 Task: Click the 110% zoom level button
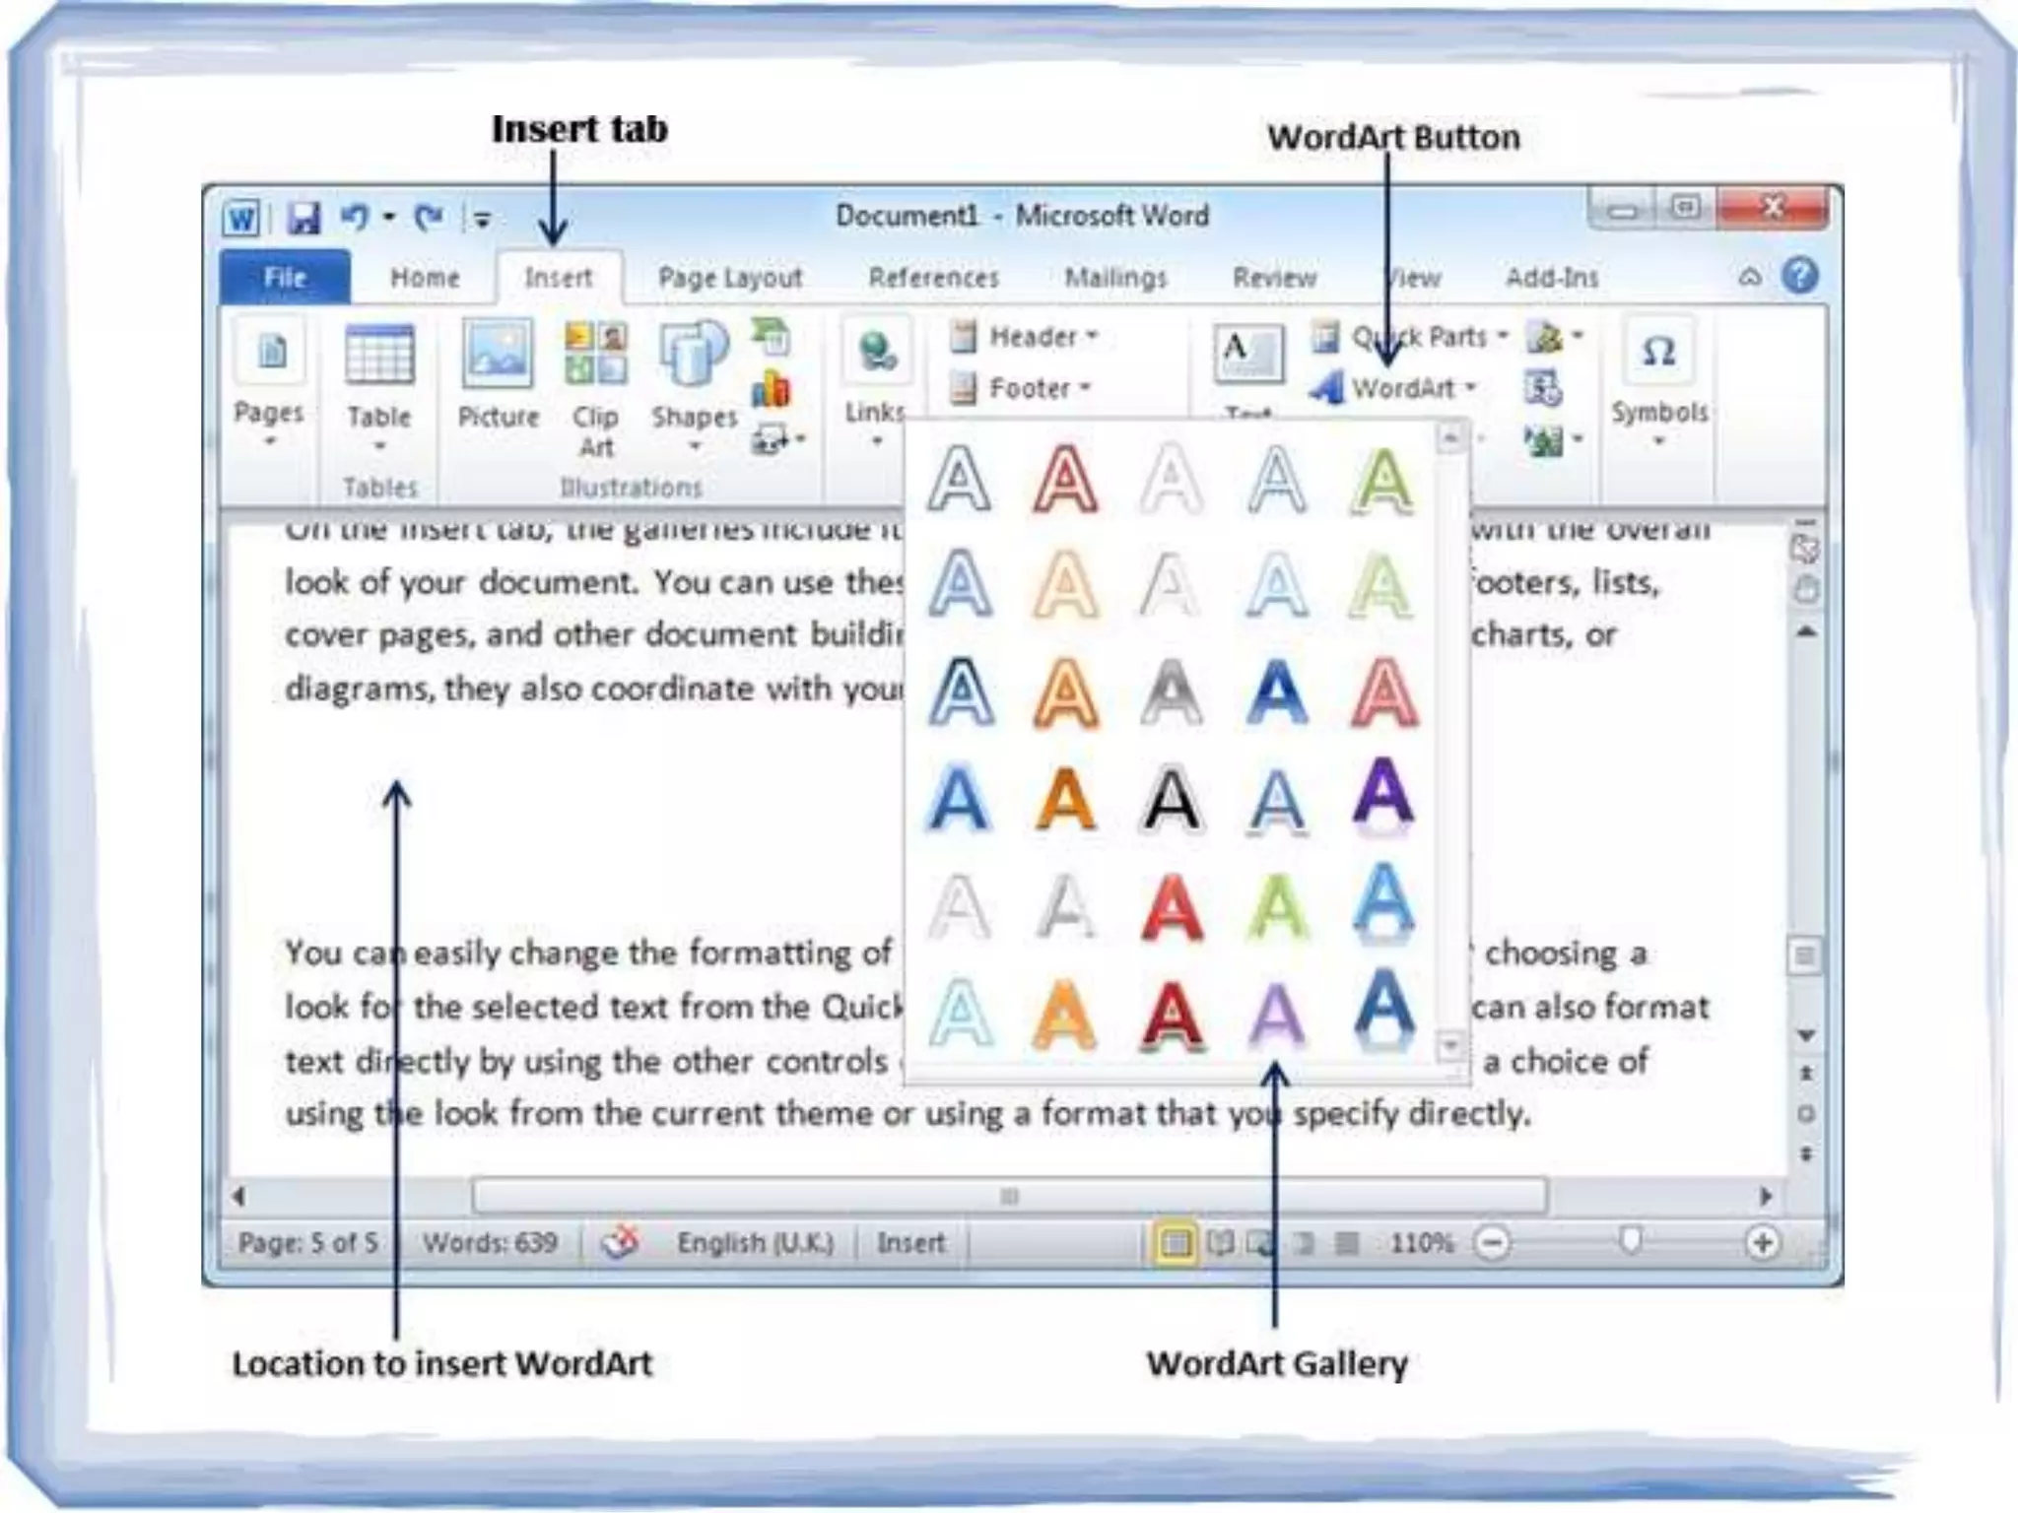(1422, 1243)
